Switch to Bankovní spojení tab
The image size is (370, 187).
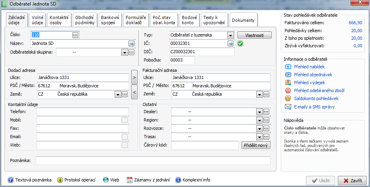click(x=110, y=20)
